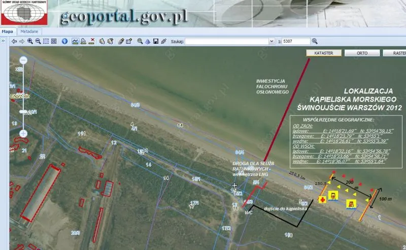The width and height of the screenshot is (406, 250).
Task: Click the zoom slider handle on map
Action: point(23,111)
